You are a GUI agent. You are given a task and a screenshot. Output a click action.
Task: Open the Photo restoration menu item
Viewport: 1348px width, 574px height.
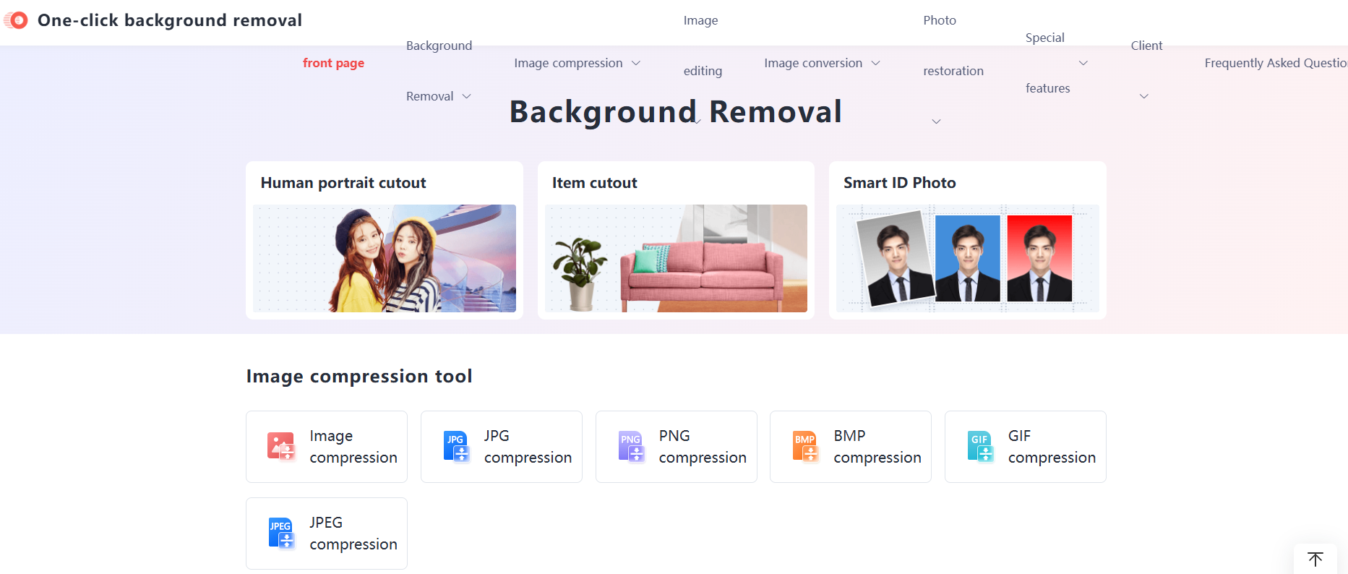pyautogui.click(x=953, y=46)
